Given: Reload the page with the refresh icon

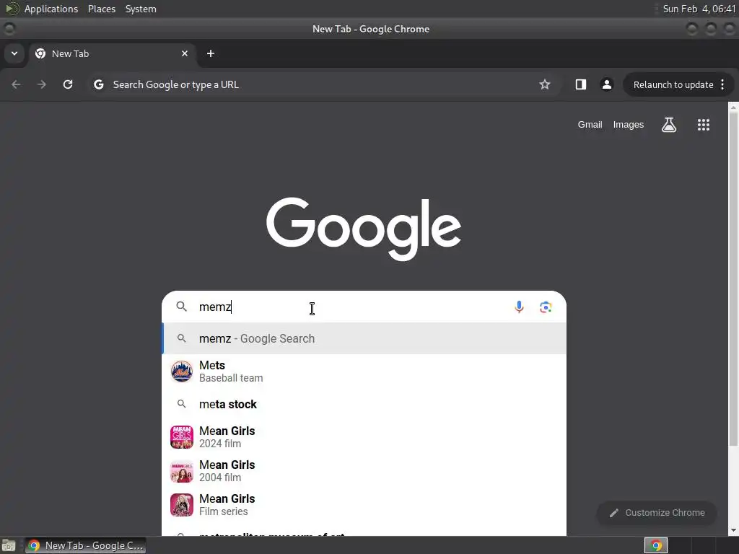Looking at the screenshot, I should 68,84.
